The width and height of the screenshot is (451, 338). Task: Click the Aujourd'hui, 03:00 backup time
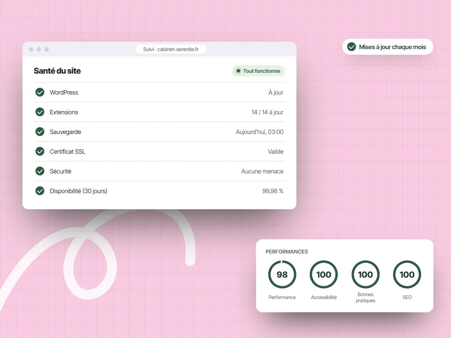click(x=260, y=132)
